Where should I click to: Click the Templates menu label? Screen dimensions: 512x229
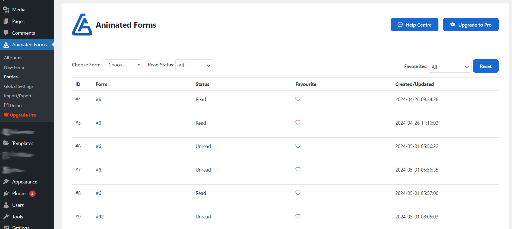[23, 143]
